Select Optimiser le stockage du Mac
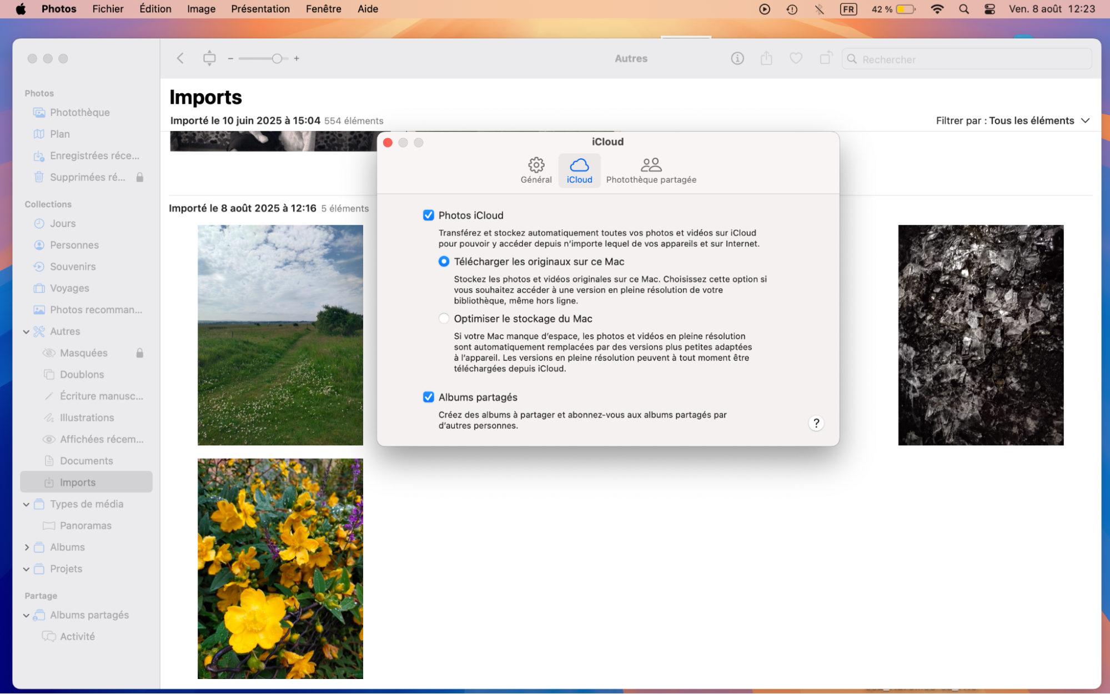 pos(444,318)
